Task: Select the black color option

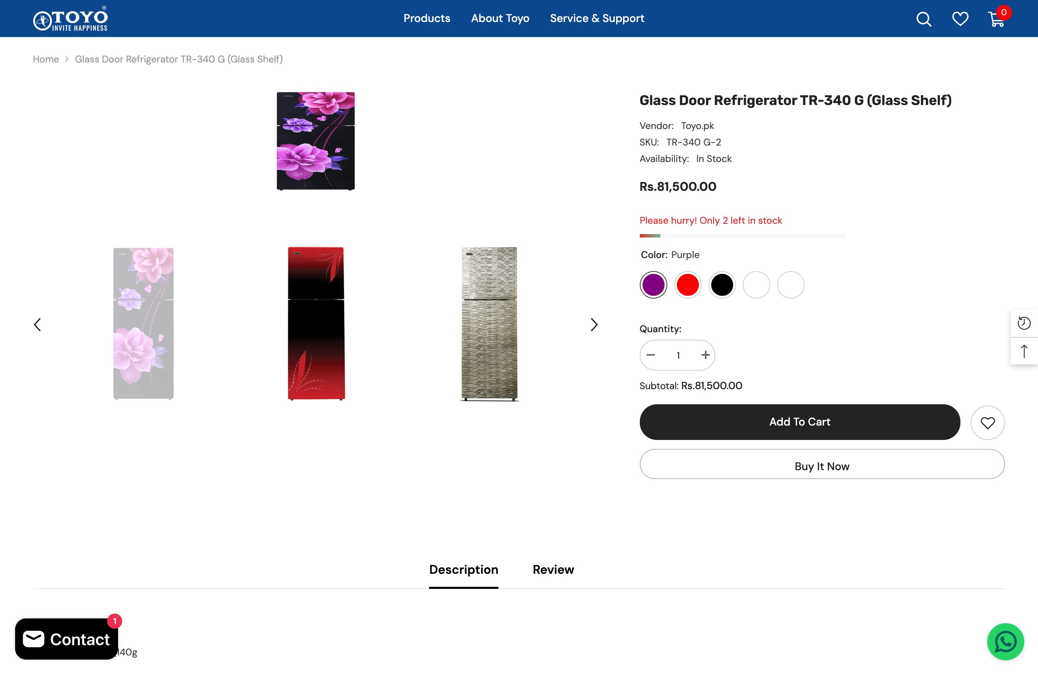Action: pos(722,285)
